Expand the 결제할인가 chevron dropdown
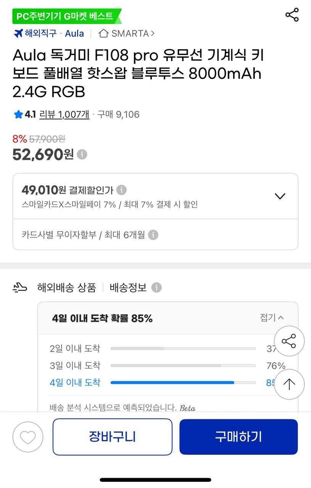Screen dimensions: 311x488 pos(280,196)
